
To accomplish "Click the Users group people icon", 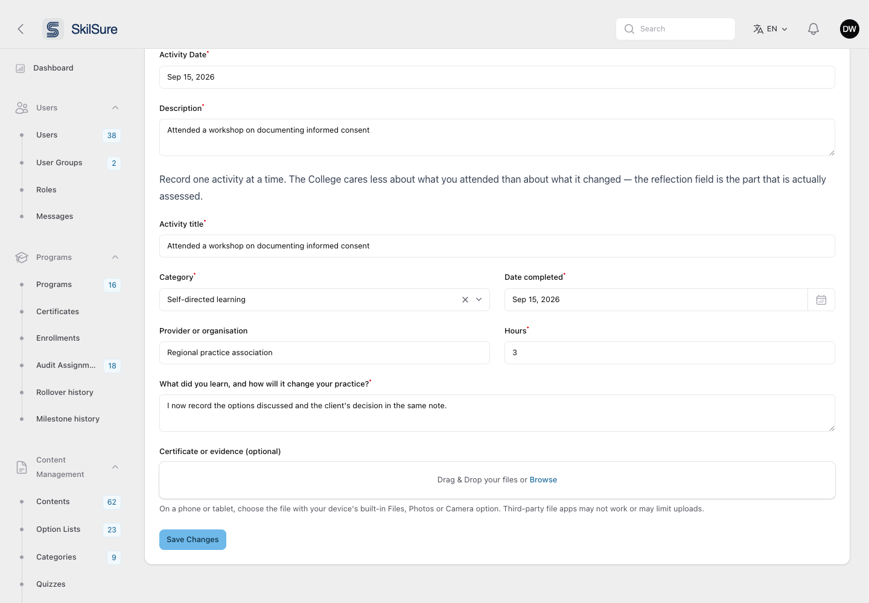I will coord(22,108).
